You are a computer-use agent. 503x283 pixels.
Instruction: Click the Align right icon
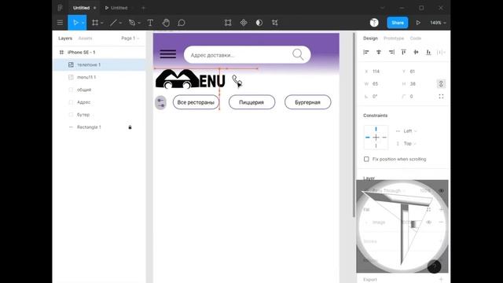[391, 52]
